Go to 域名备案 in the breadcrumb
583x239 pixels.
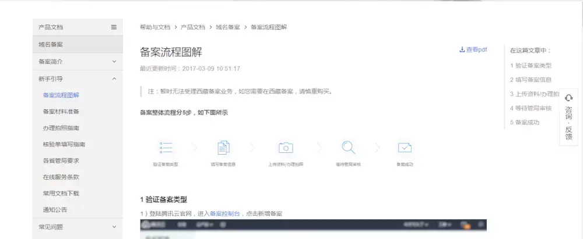click(x=228, y=27)
